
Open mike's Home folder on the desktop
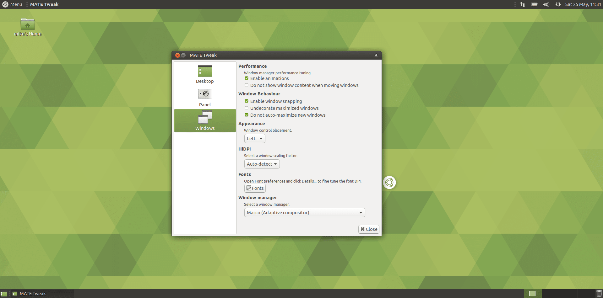(x=28, y=27)
